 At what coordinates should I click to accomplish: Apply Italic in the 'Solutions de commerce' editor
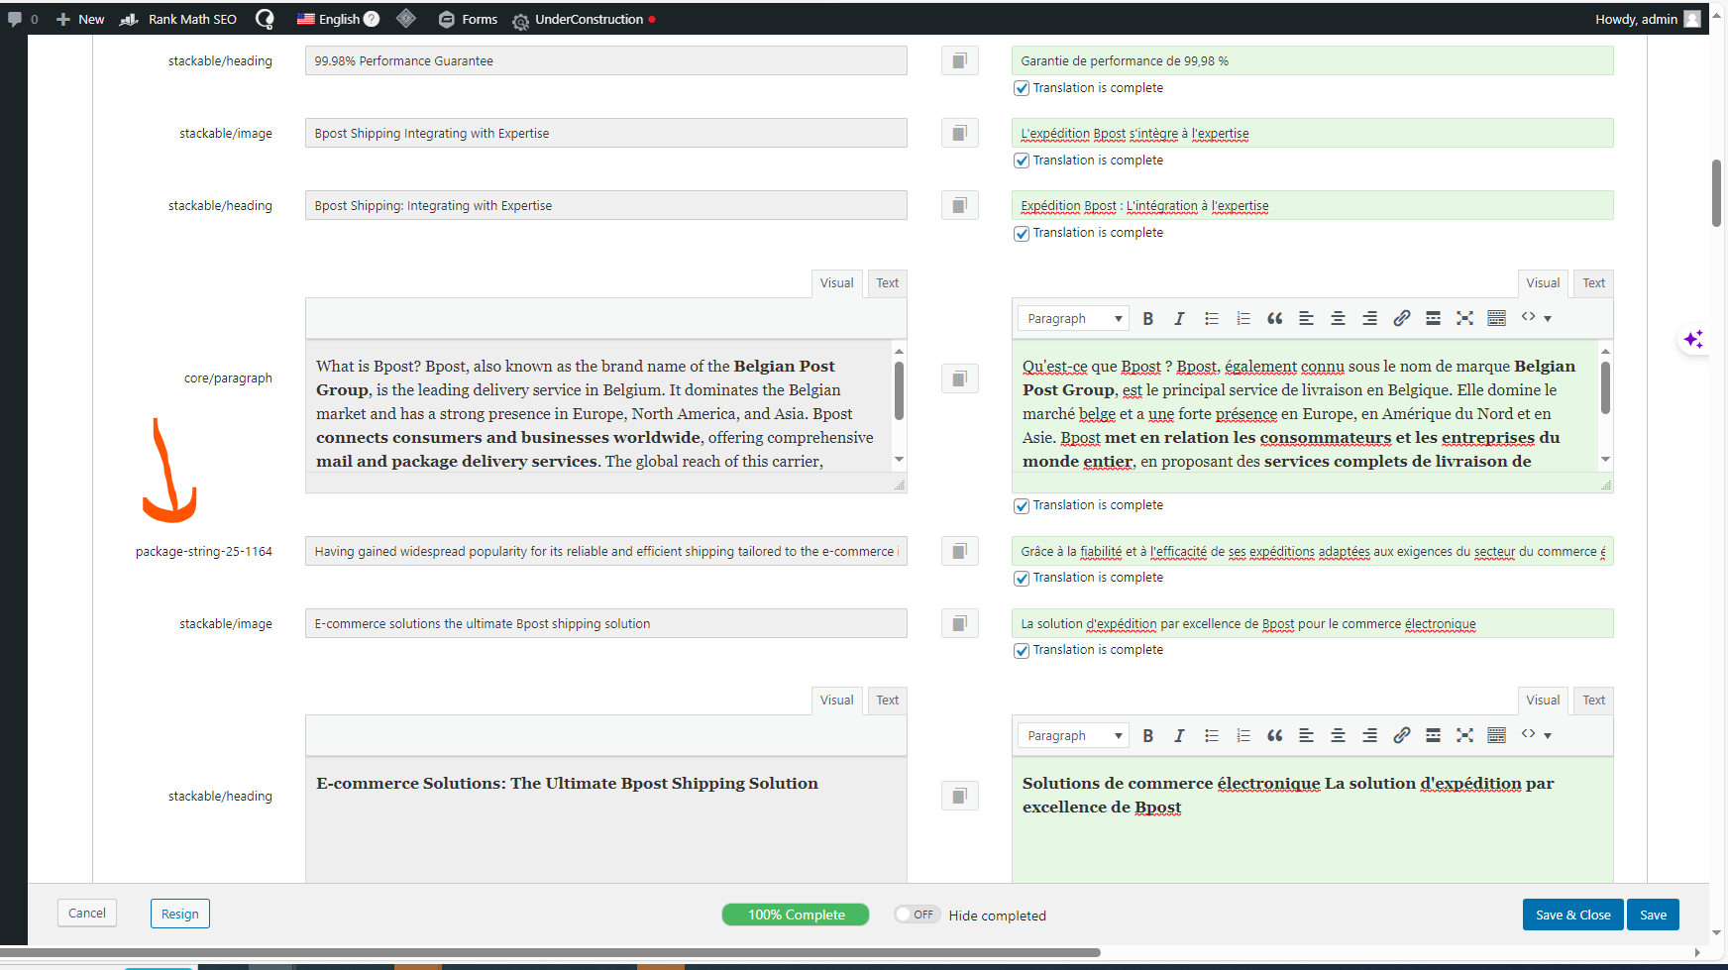pos(1179,735)
